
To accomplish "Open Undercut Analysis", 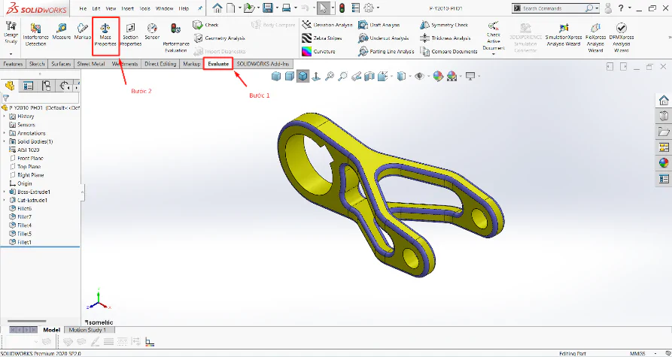I will click(384, 38).
